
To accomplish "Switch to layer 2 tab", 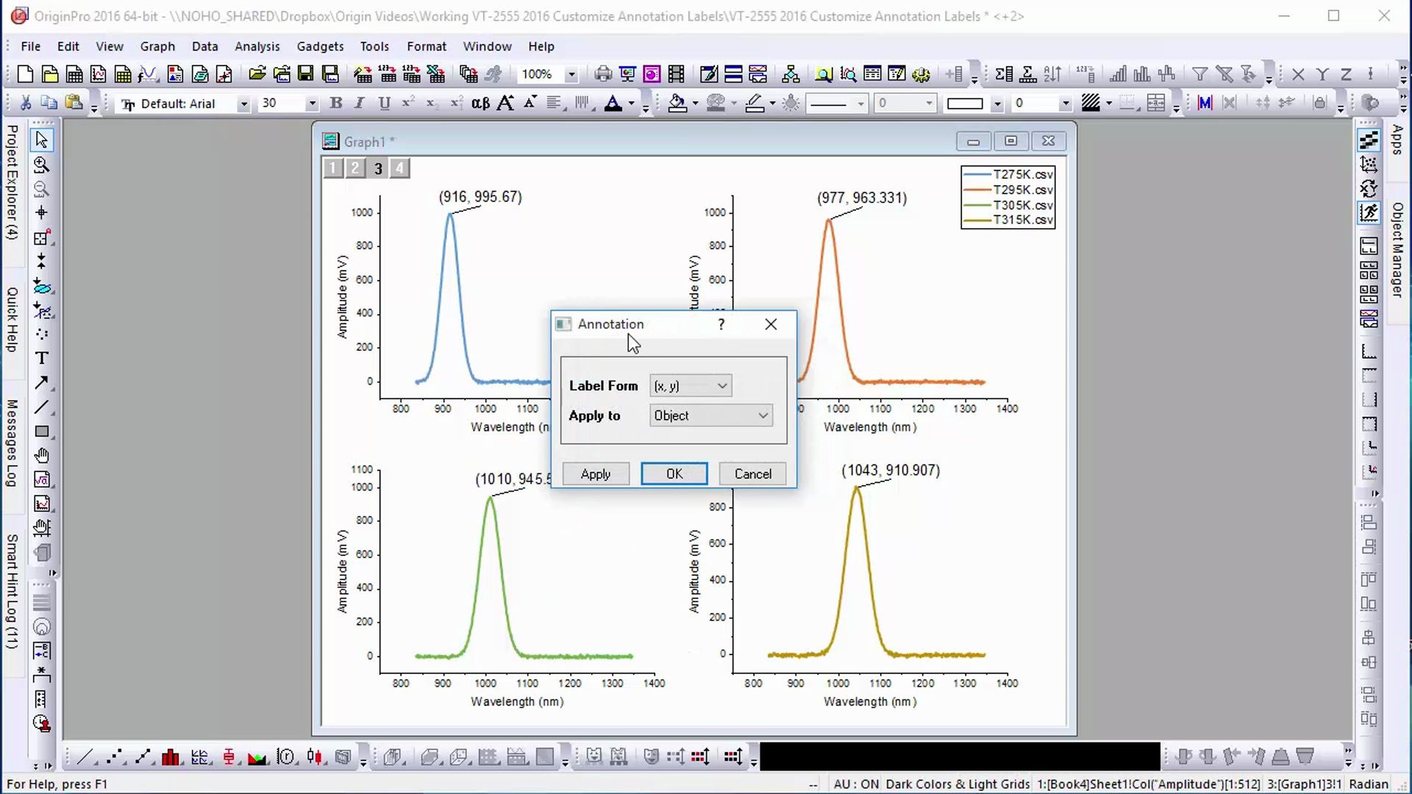I will tap(355, 168).
